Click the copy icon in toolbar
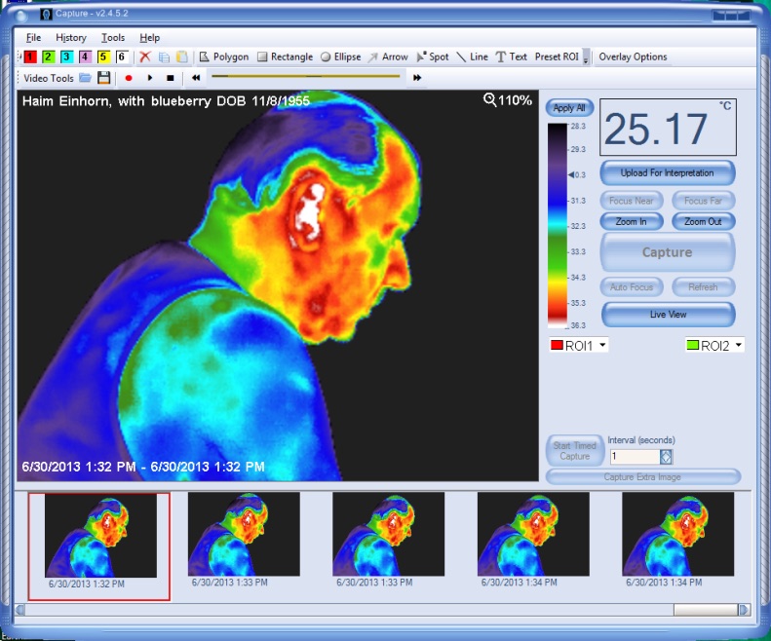This screenshot has height=641, width=771. (164, 57)
